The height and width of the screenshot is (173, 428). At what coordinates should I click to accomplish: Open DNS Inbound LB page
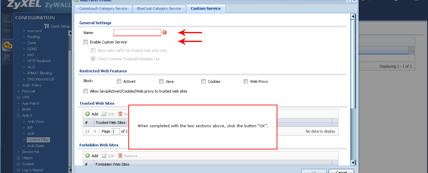(x=41, y=79)
